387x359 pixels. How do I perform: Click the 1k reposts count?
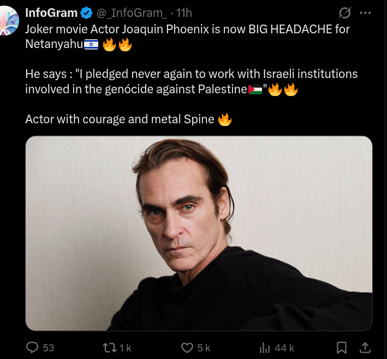click(126, 348)
